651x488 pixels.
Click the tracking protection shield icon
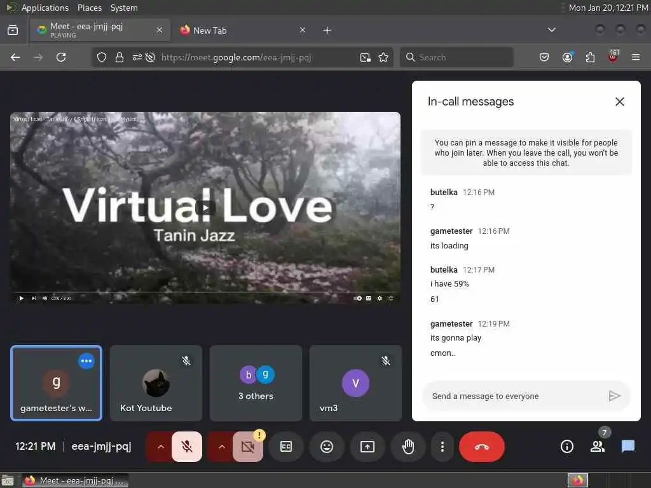coord(102,57)
